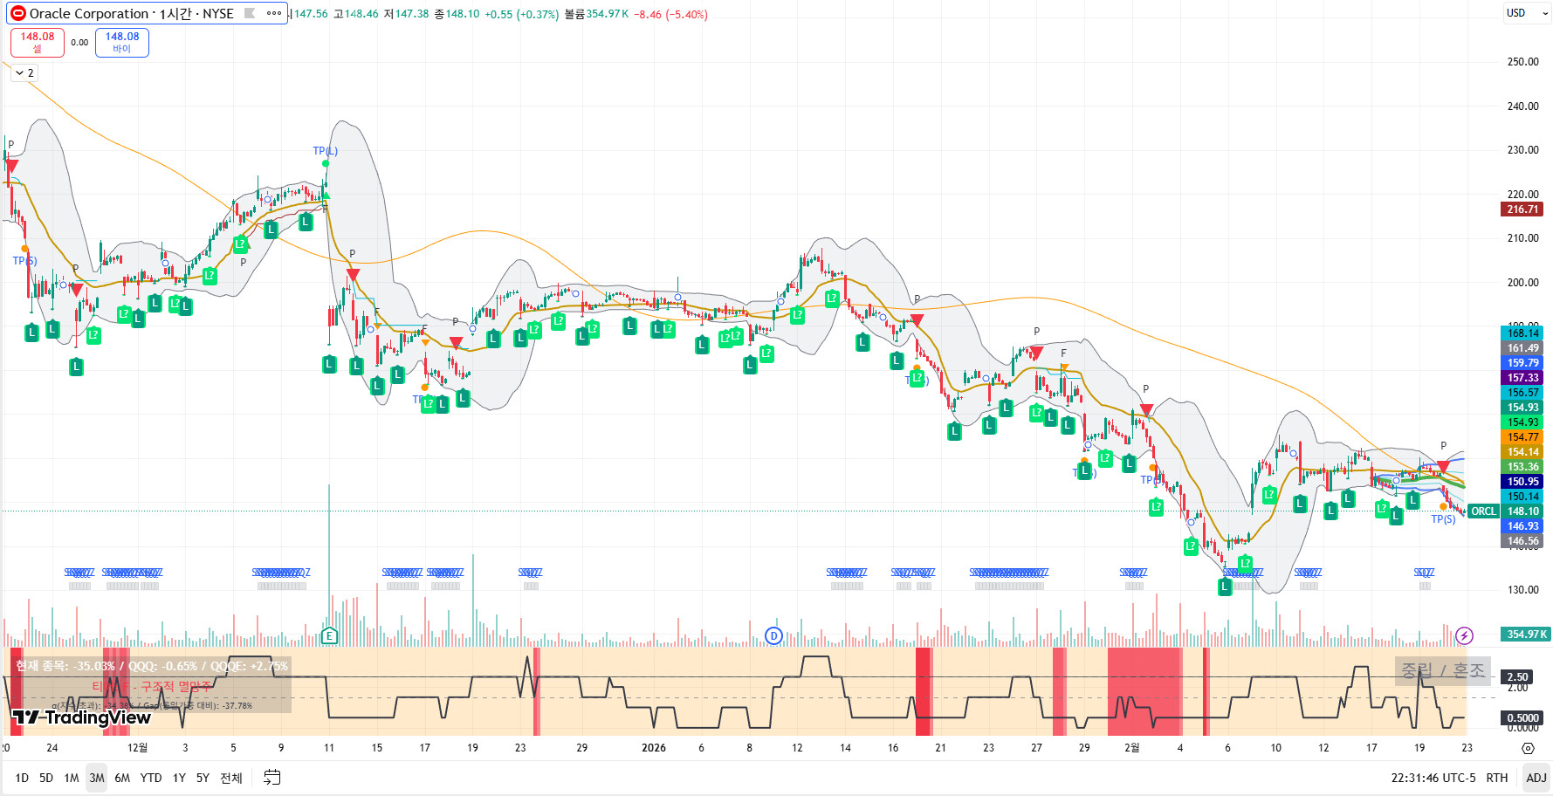
Task: Click the red 216.71 price label
Action: 1522,209
